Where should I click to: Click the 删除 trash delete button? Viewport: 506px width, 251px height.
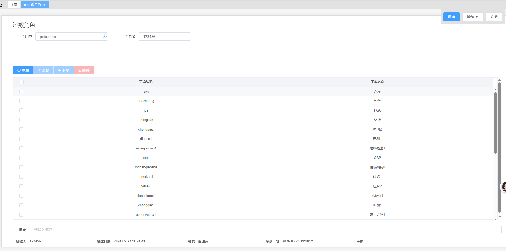(84, 70)
